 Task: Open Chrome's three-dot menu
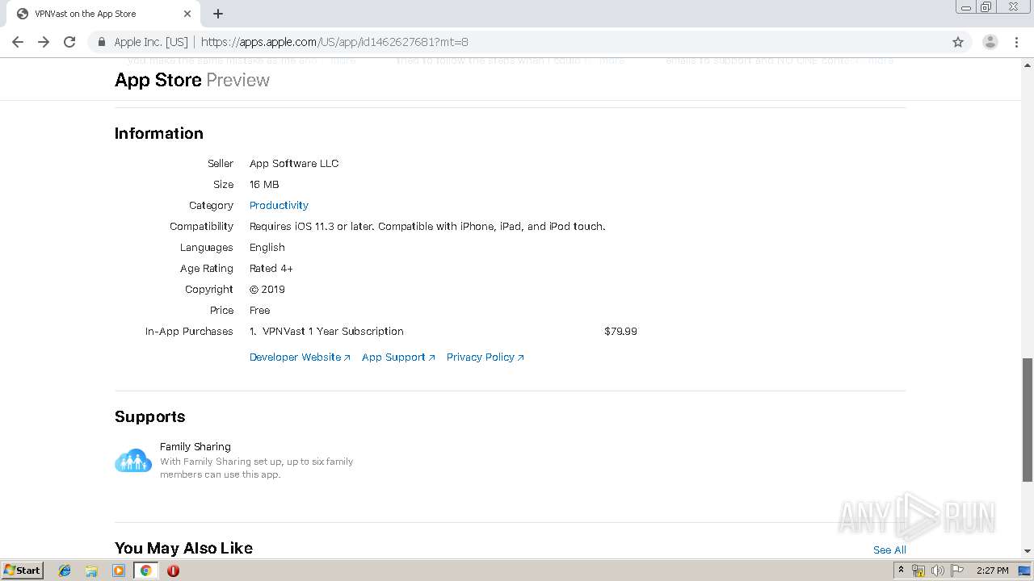pos(1016,42)
